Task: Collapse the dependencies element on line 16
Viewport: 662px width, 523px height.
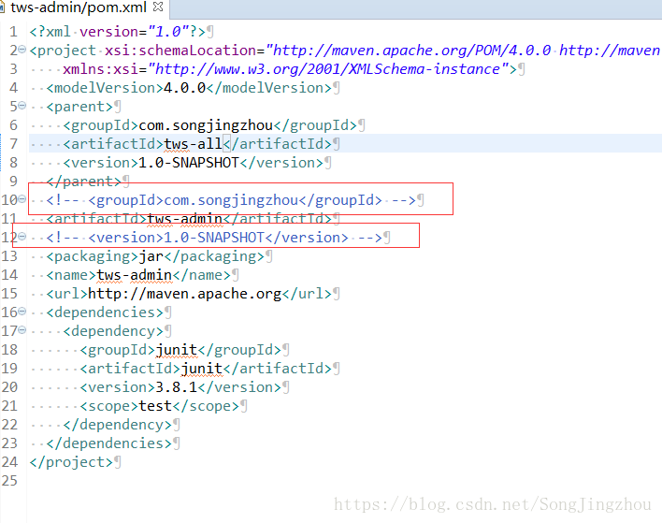Action: coord(22,312)
